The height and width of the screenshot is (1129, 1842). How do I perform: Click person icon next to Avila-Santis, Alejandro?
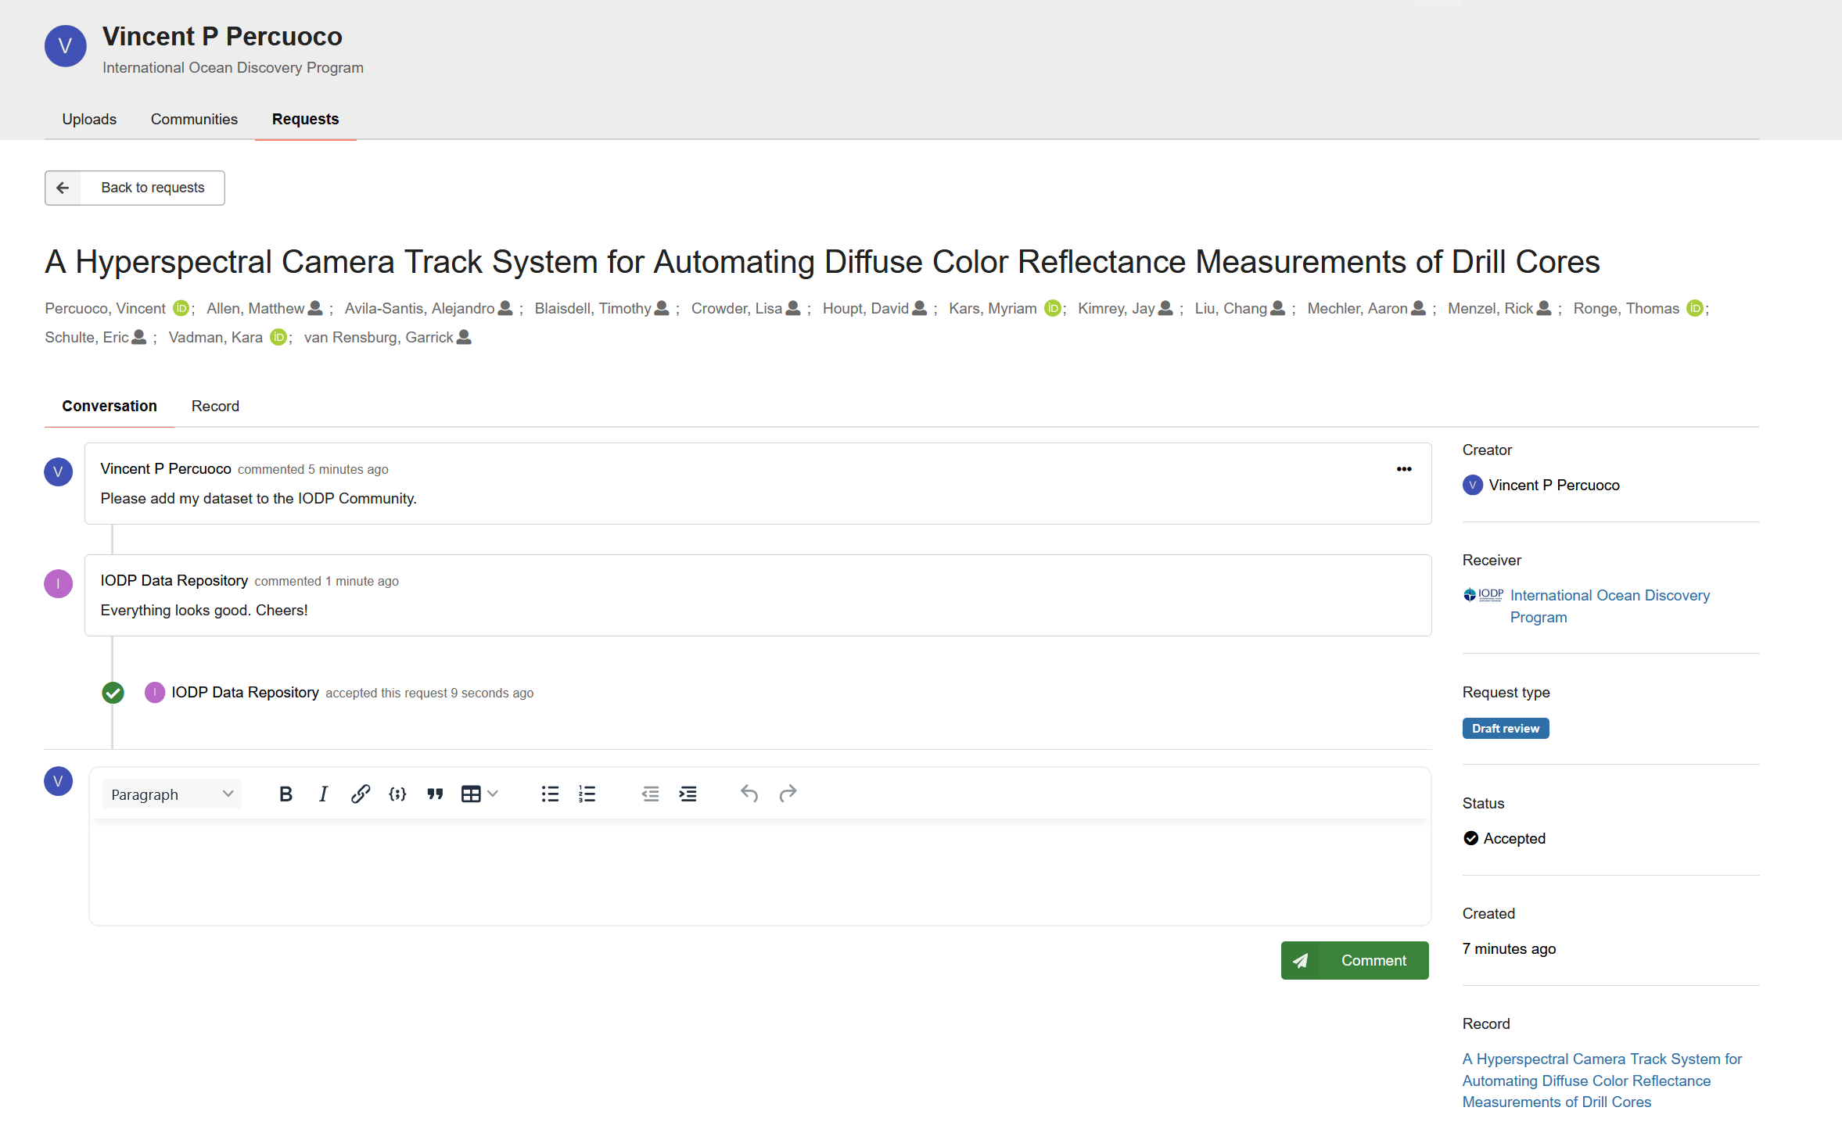(x=505, y=308)
